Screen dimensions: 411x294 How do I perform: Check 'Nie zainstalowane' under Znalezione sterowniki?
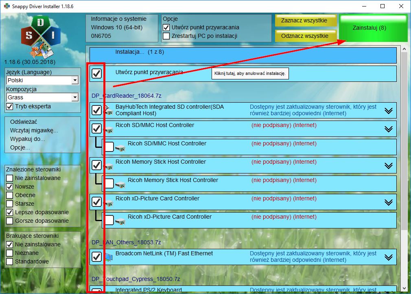click(x=10, y=178)
